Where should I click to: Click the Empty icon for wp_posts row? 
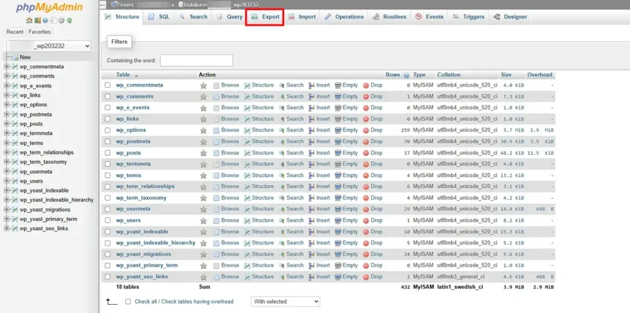(338, 153)
